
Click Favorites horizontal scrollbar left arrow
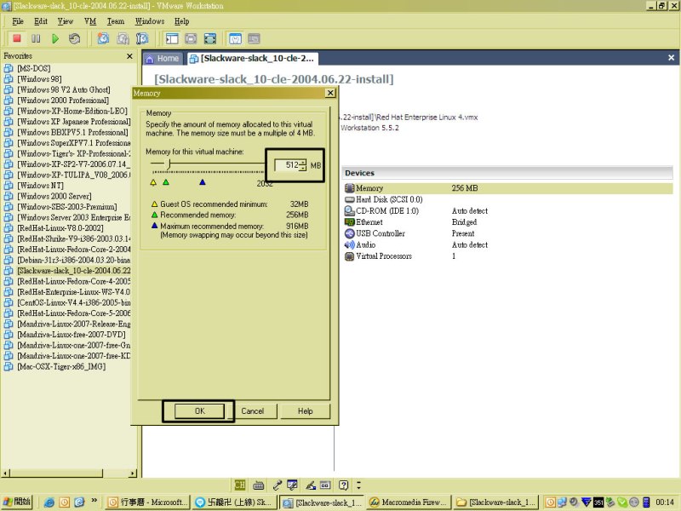click(5, 474)
